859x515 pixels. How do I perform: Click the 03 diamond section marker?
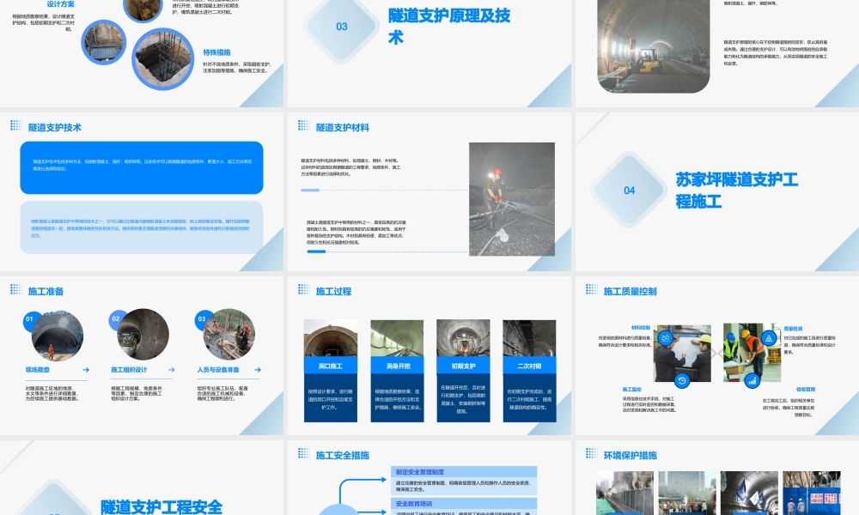[341, 27]
